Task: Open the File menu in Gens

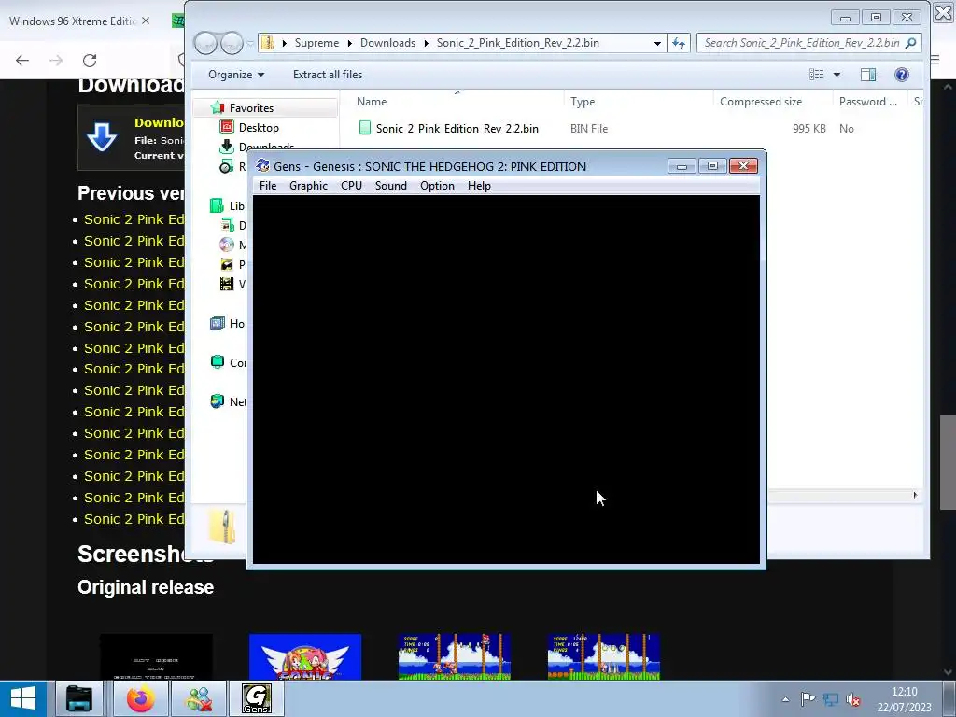Action: (x=268, y=186)
